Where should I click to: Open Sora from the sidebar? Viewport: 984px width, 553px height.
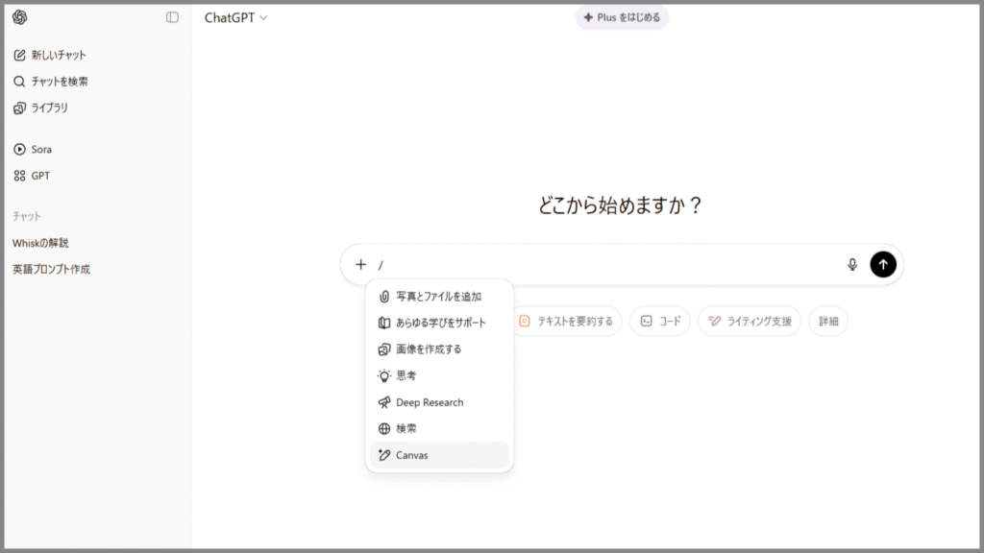tap(40, 150)
